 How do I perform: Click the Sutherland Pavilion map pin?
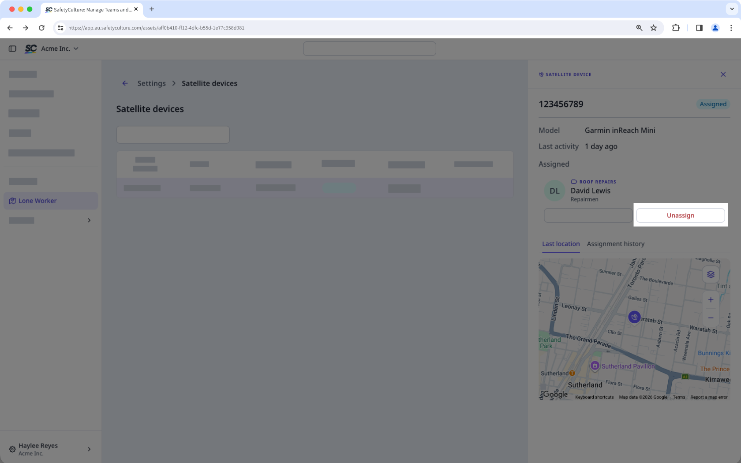point(595,366)
